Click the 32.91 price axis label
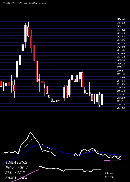This screenshot has height=182, width=130. pos(121,43)
